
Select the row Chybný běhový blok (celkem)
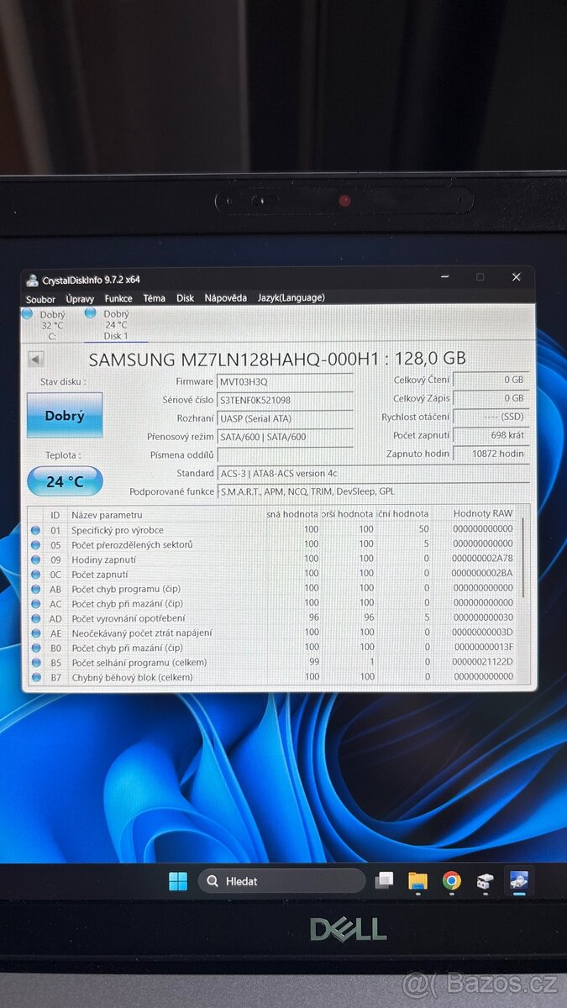click(x=272, y=677)
